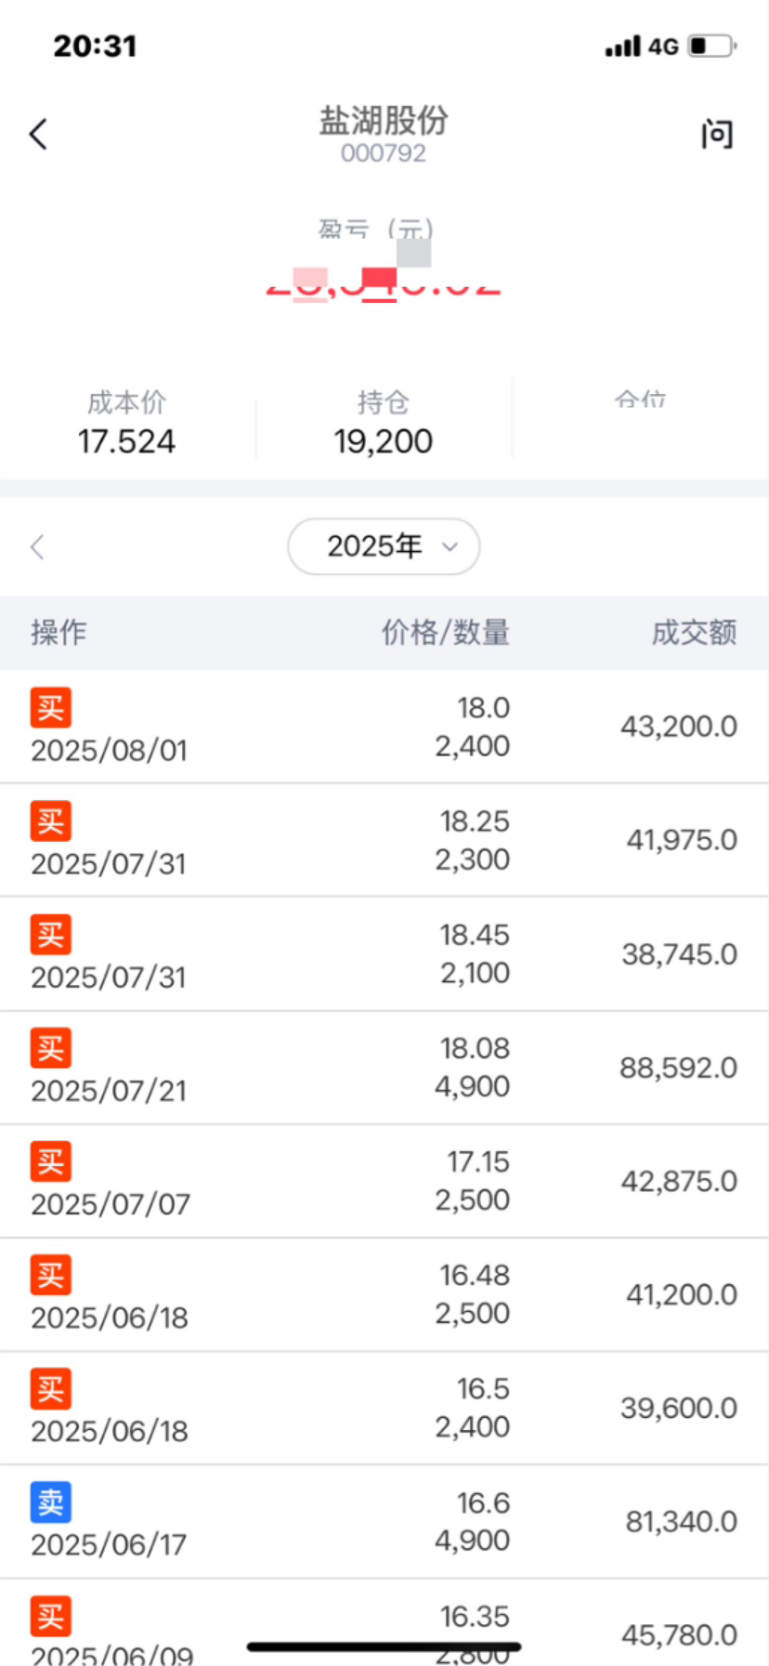Tap the 买 badge for 2025/08/01
This screenshot has width=769, height=1666.
tap(51, 708)
